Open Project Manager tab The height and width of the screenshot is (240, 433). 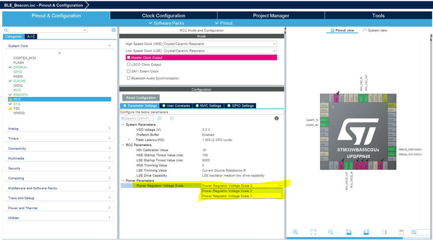[x=271, y=16]
